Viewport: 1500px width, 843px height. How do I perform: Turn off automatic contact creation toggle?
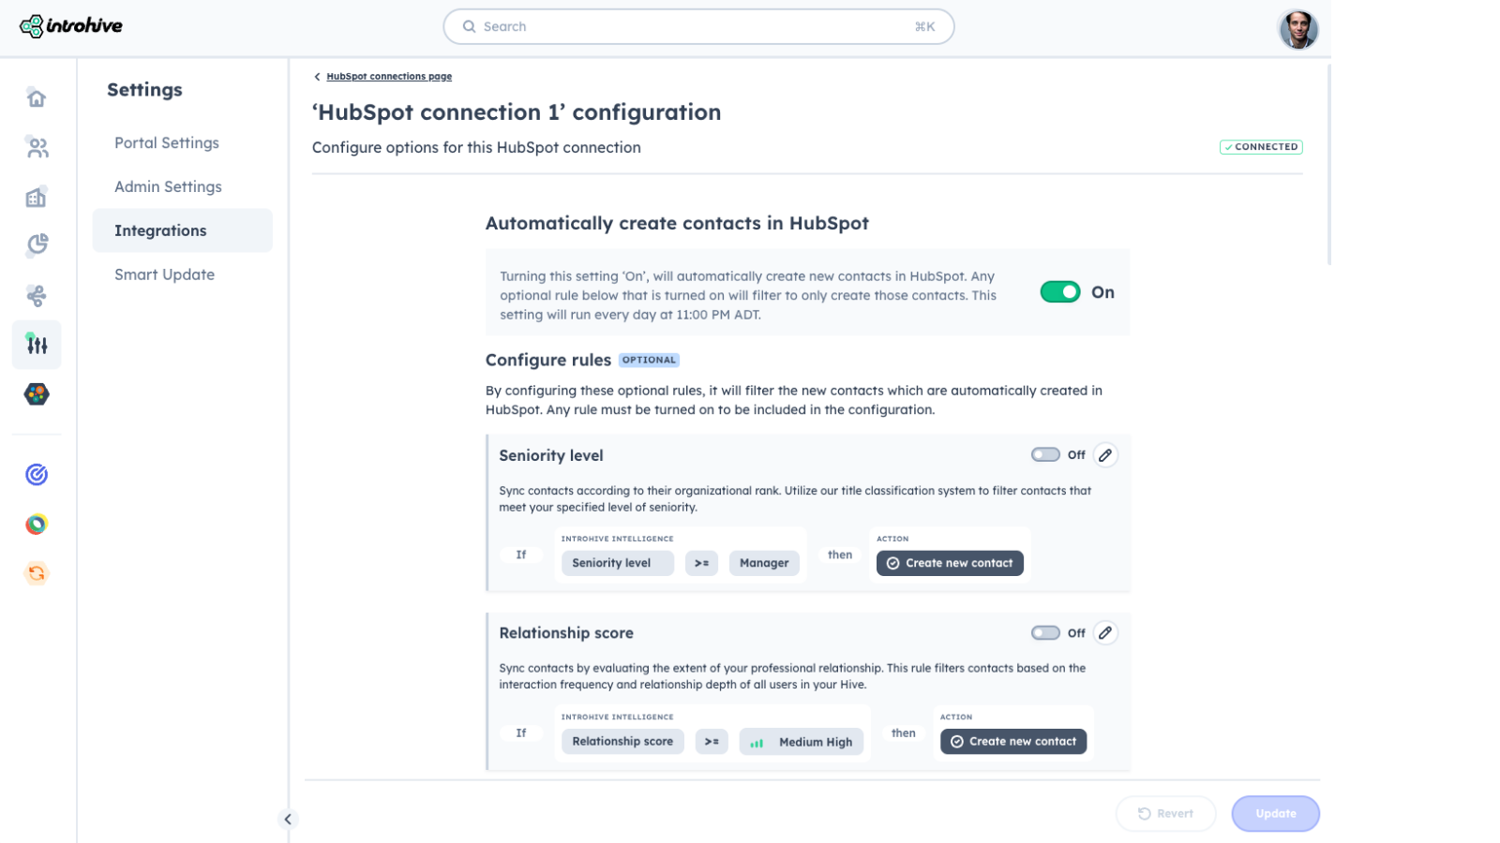coord(1060,292)
